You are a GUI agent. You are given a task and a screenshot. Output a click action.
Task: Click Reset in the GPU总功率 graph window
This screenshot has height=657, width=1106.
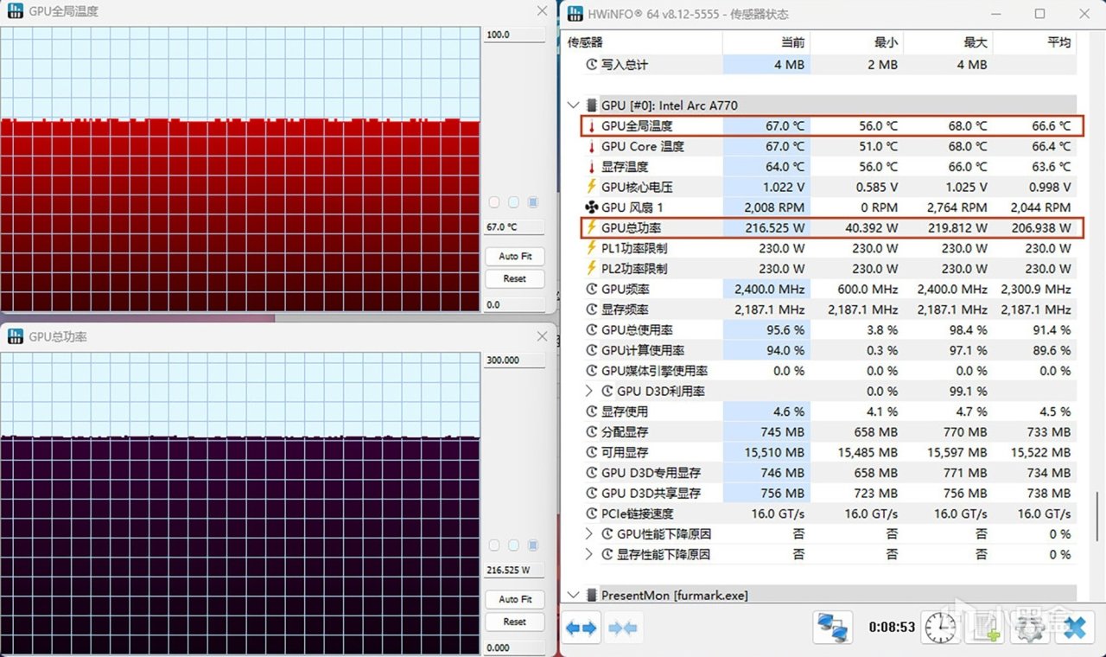515,622
